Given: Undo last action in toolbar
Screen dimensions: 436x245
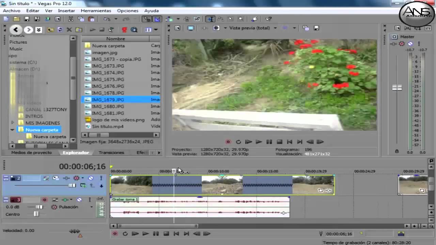Looking at the screenshot, I should 107,19.
